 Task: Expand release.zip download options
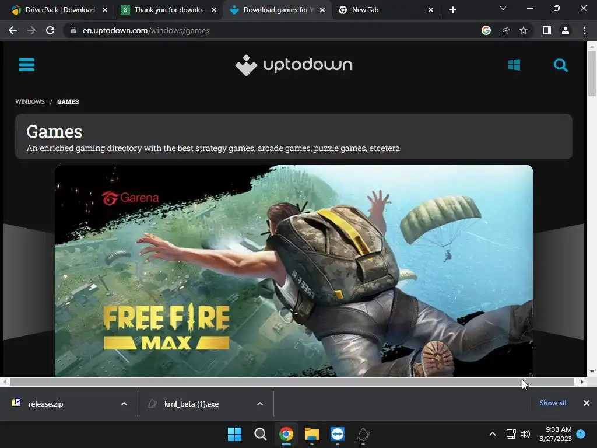pyautogui.click(x=124, y=404)
